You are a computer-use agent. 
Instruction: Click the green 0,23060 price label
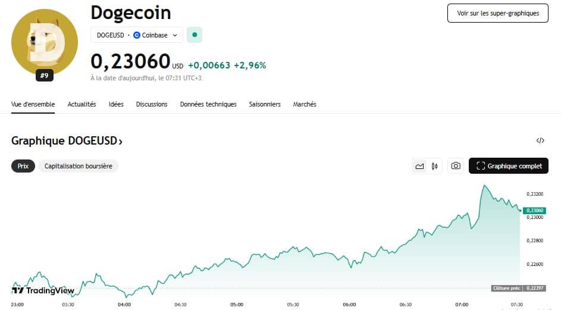[x=534, y=211]
